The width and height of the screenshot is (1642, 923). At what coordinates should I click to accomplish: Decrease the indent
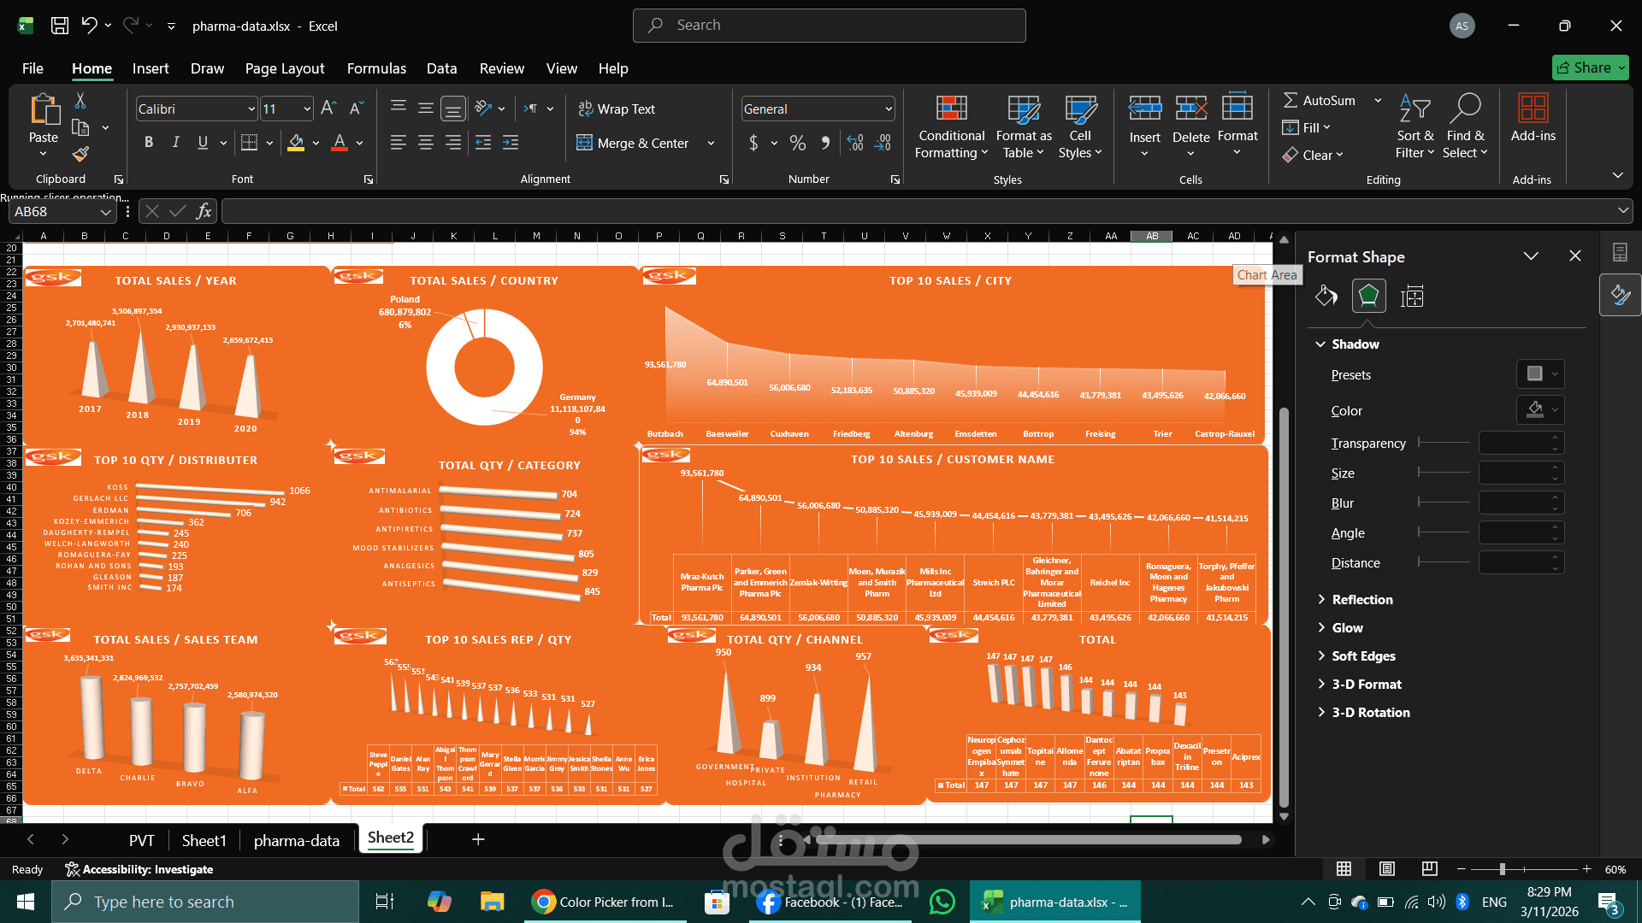483,143
